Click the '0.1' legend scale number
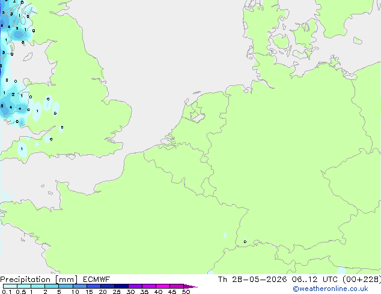Viewport: 381px width, 294px height. pyautogui.click(x=7, y=292)
